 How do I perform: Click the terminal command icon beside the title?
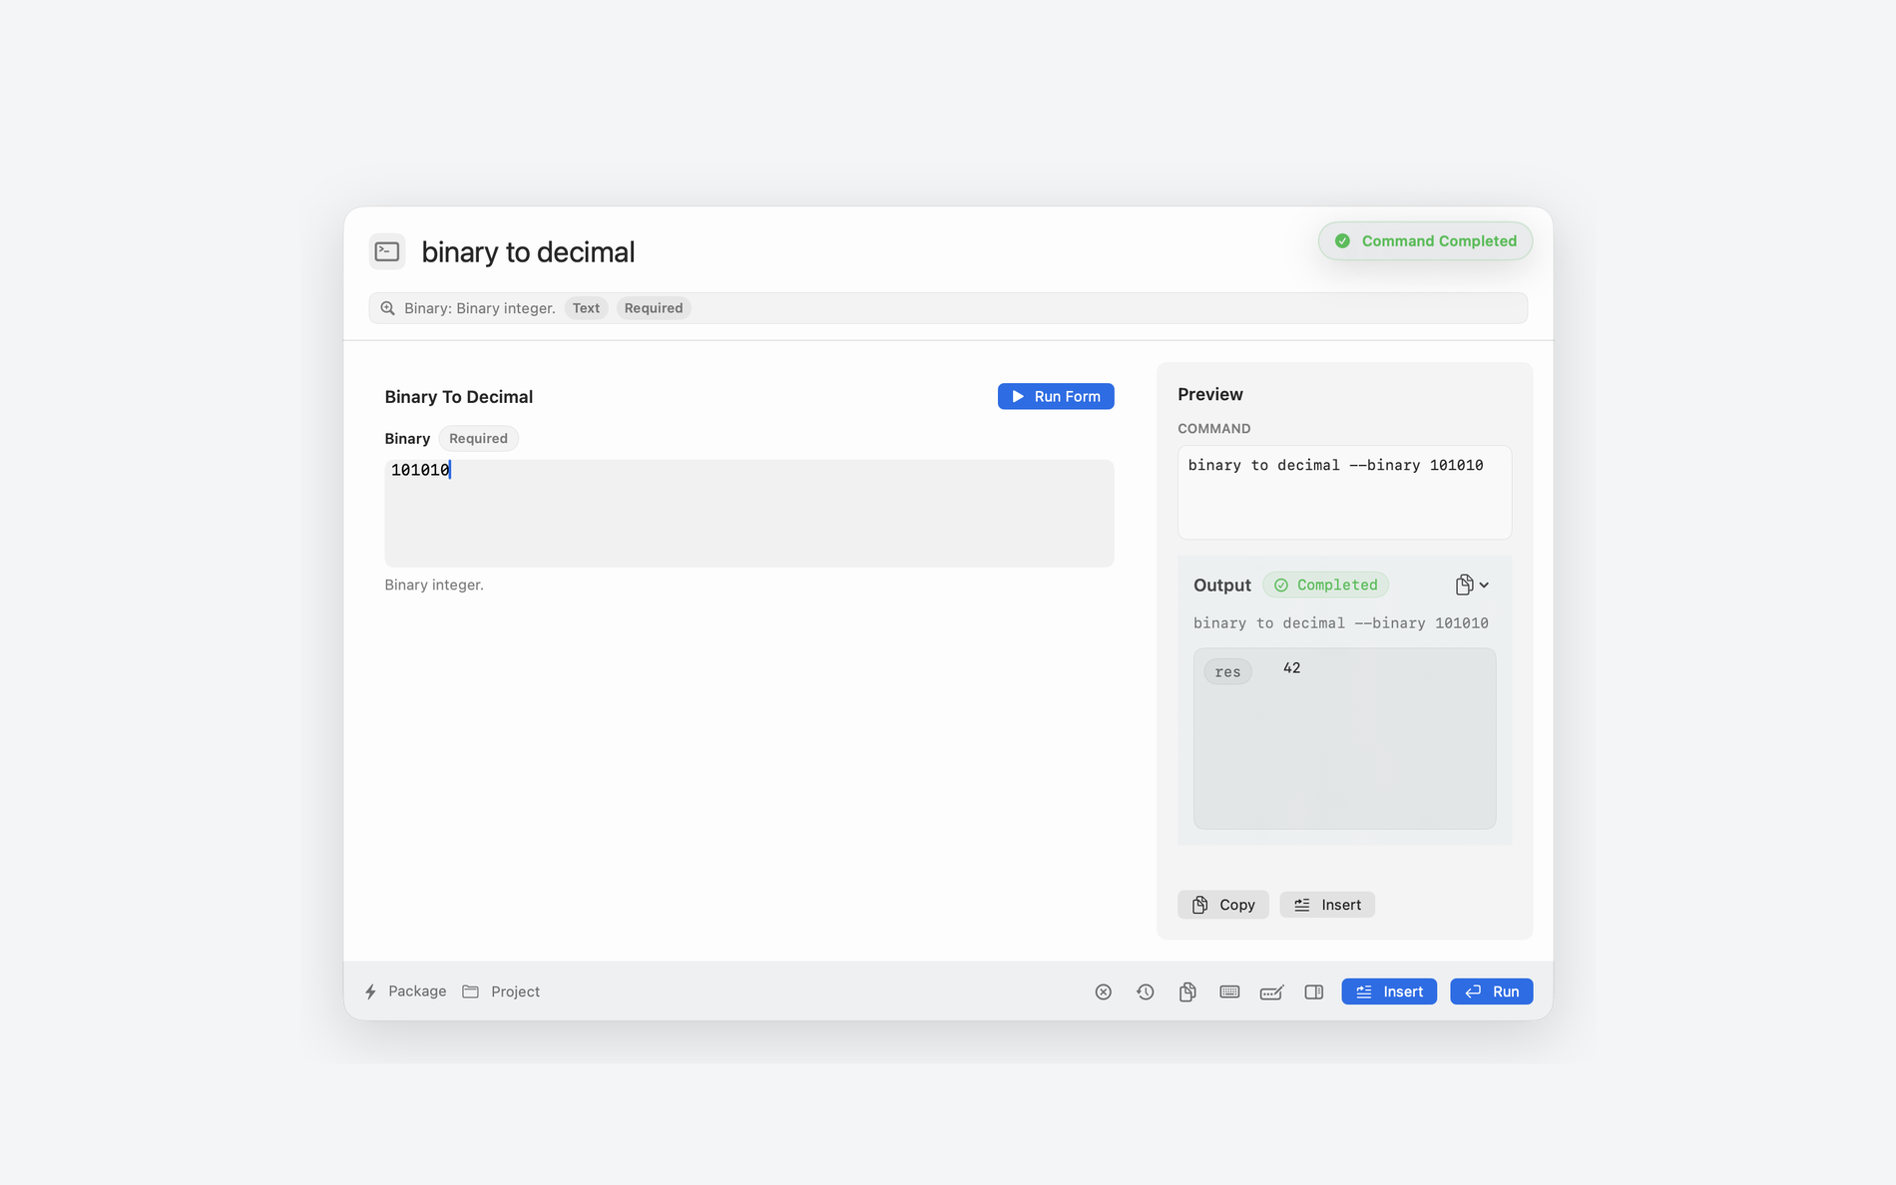(387, 251)
